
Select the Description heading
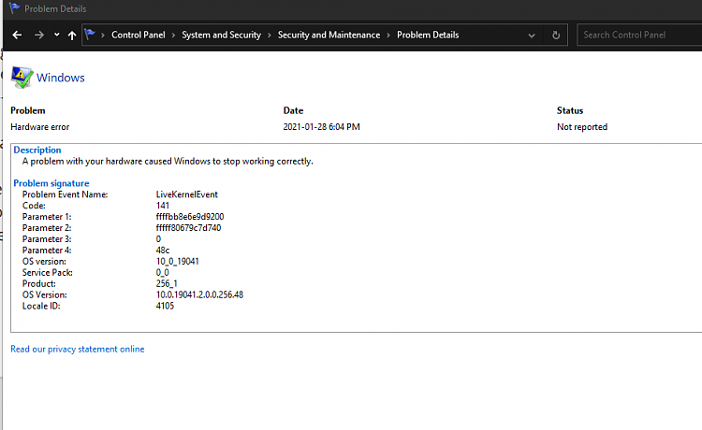tap(37, 150)
